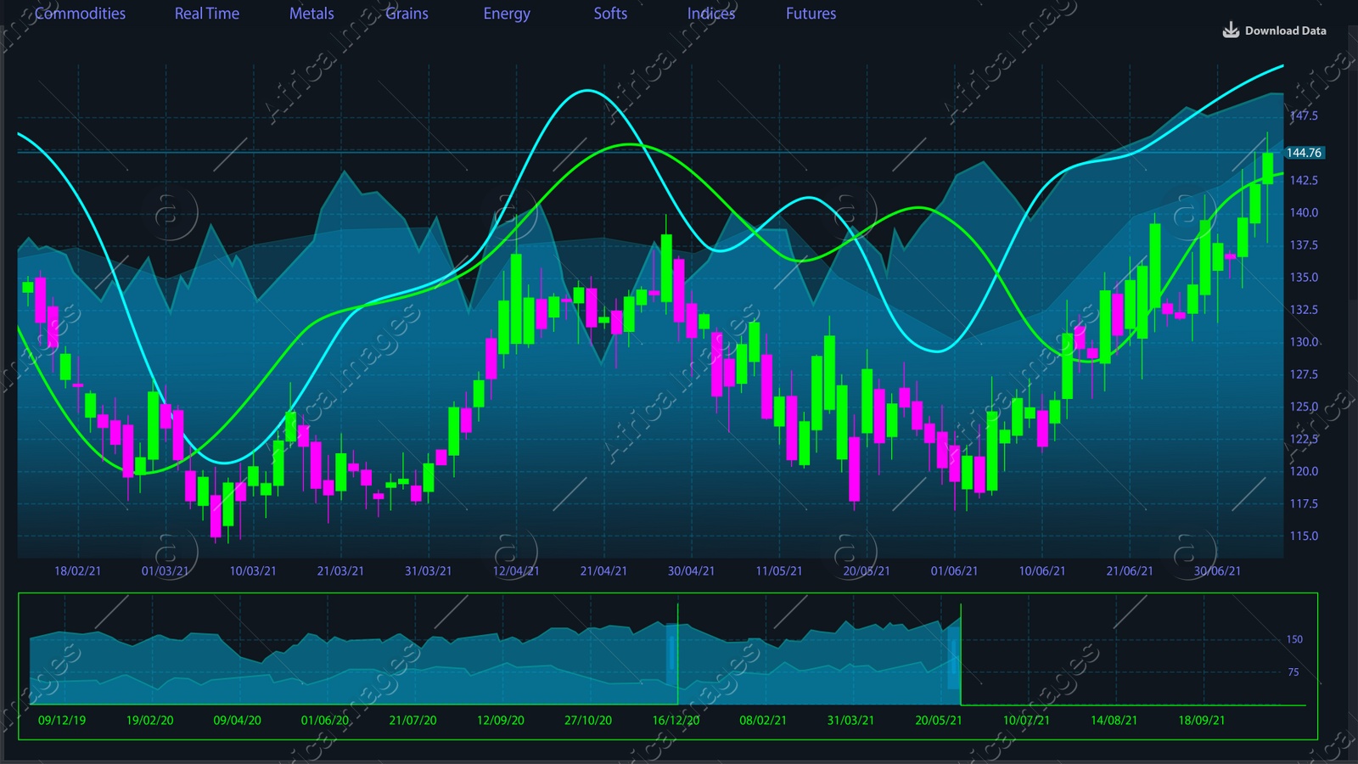Click the 127.5 price axis value
The height and width of the screenshot is (764, 1358).
(1304, 374)
